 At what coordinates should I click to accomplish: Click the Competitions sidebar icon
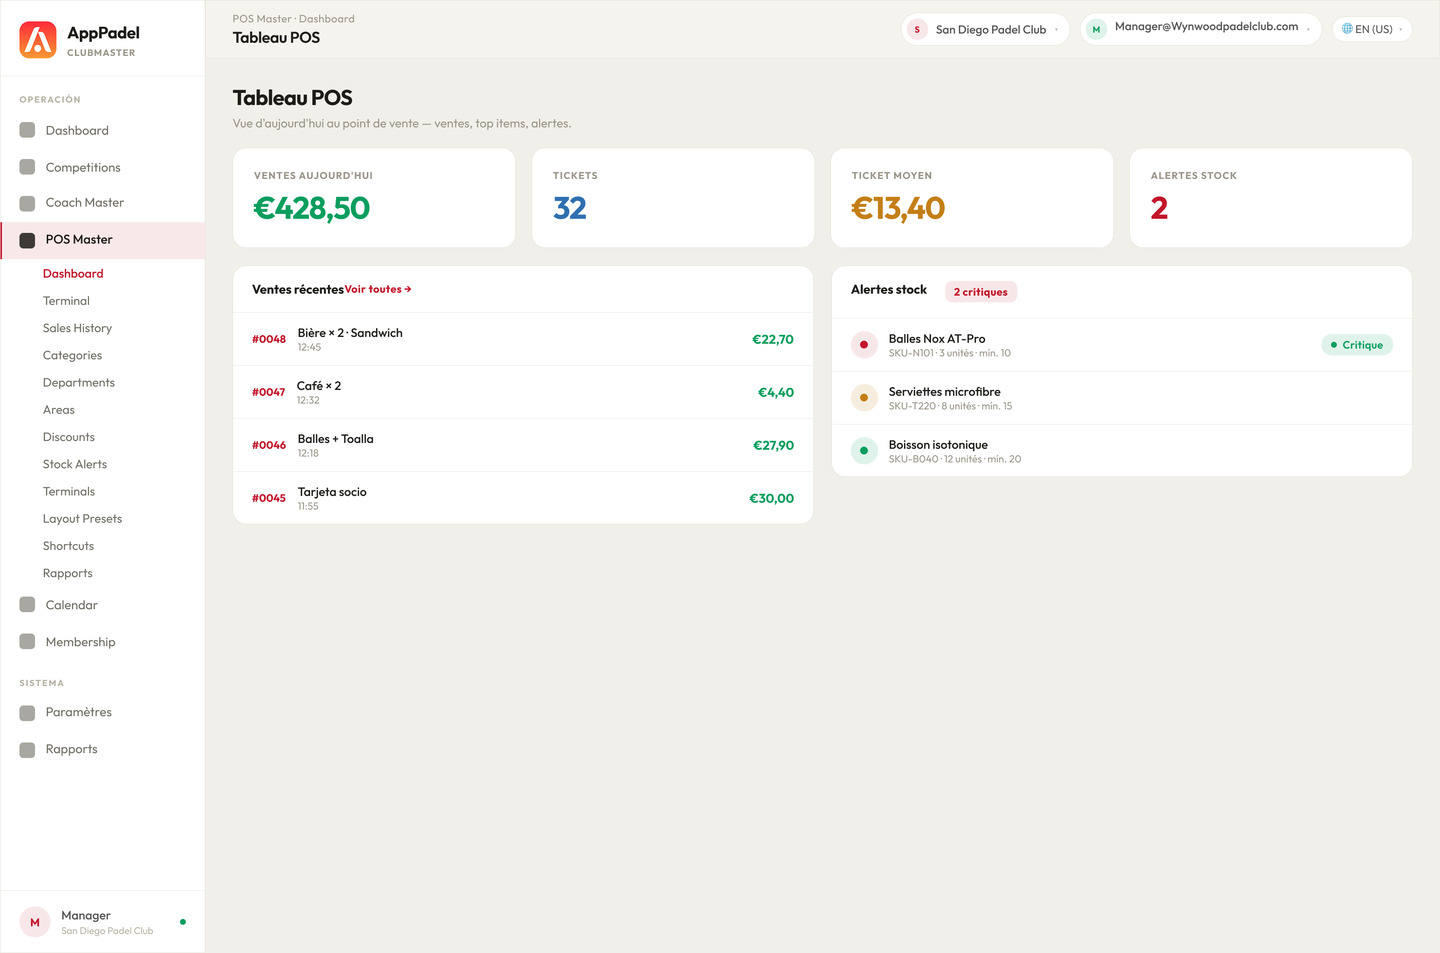(27, 166)
